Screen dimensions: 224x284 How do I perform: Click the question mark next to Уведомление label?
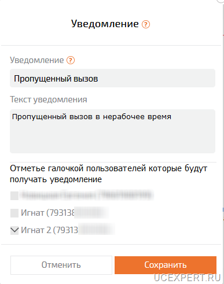click(x=71, y=60)
